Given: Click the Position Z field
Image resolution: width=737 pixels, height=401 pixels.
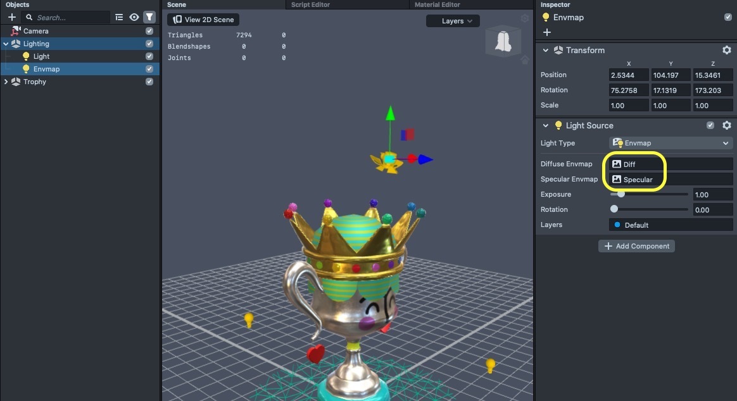Looking at the screenshot, I should click(x=712, y=75).
